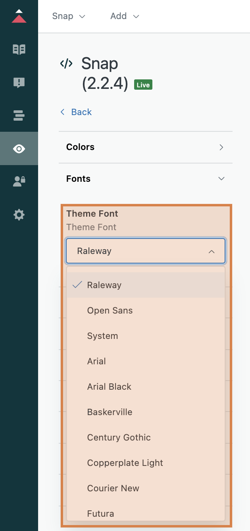The image size is (250, 531).
Task: Open the user lock permissions icon
Action: point(19,181)
